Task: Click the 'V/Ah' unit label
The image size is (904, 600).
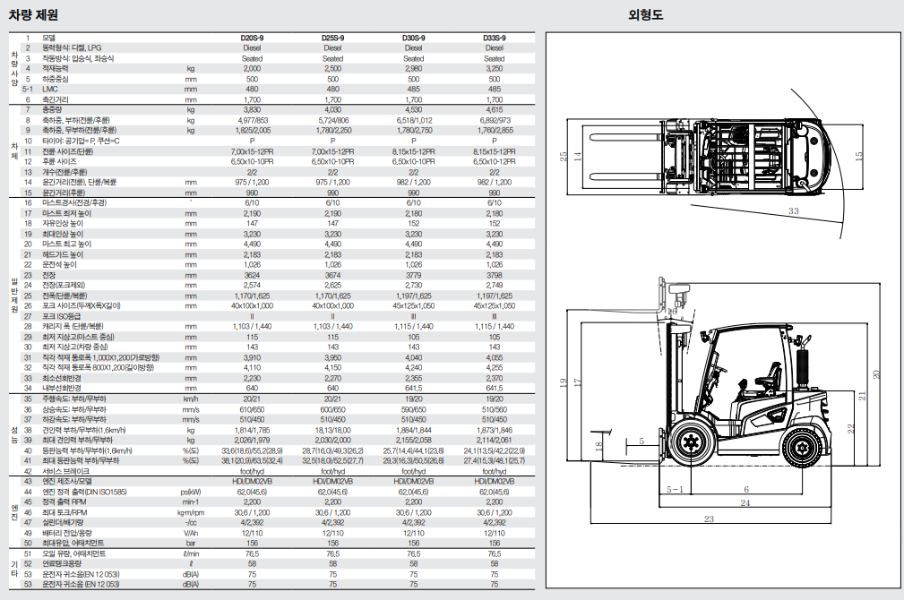Action: coord(191,534)
